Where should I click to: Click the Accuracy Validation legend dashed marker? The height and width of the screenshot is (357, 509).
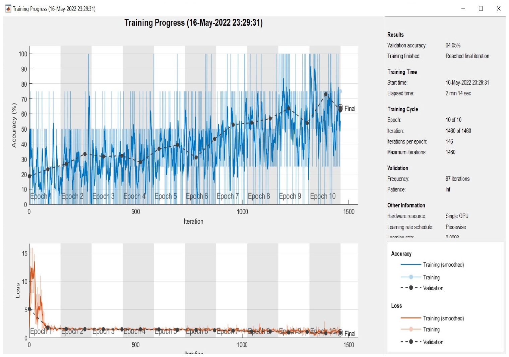tap(411, 288)
